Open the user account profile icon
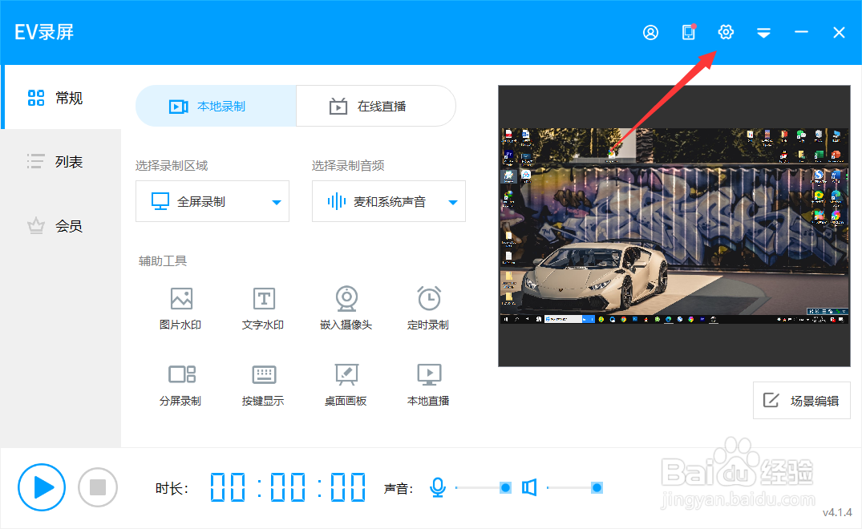 (650, 32)
